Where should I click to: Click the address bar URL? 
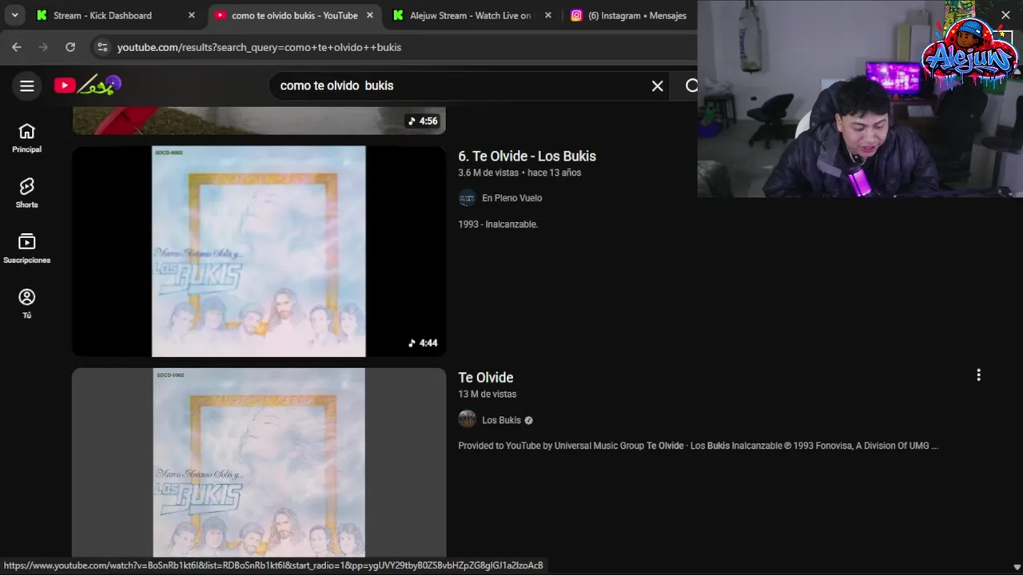click(x=259, y=47)
